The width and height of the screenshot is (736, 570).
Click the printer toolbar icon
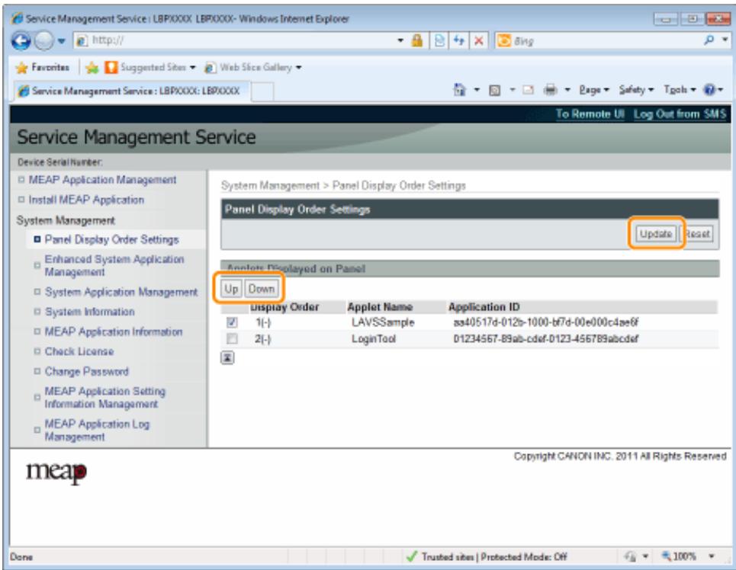click(x=550, y=89)
